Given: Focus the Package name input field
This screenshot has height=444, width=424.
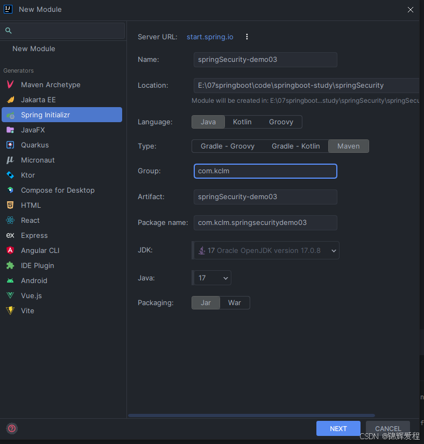Looking at the screenshot, I should click(x=265, y=223).
